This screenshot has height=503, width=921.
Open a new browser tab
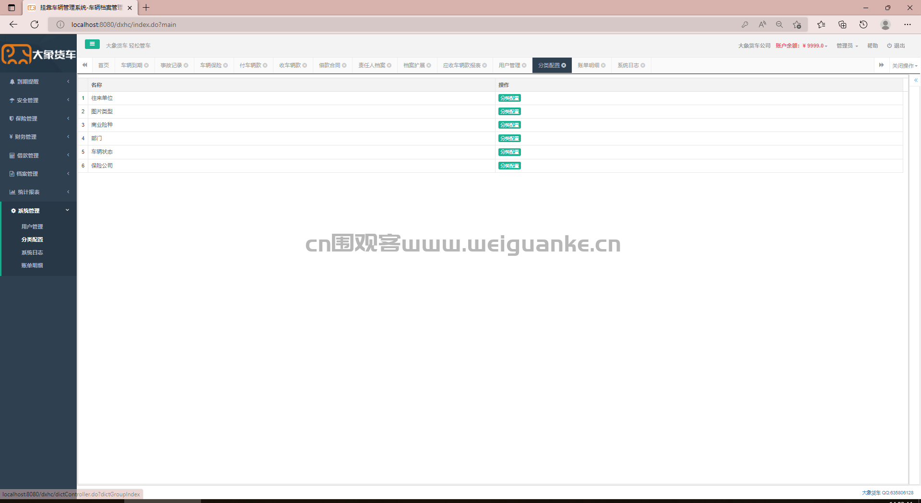pyautogui.click(x=146, y=8)
